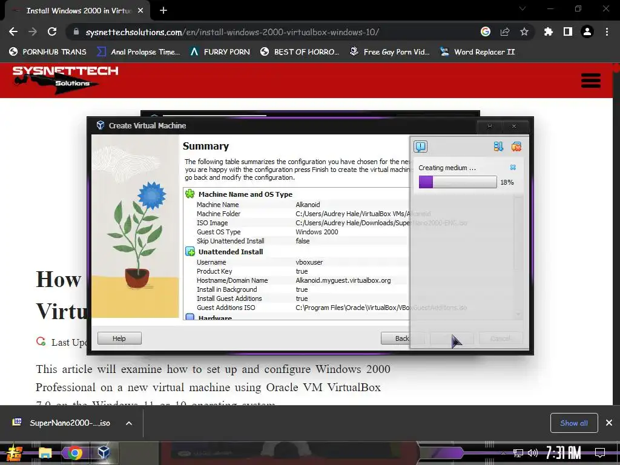Close the downloads bar
The image size is (620, 465).
(609, 423)
